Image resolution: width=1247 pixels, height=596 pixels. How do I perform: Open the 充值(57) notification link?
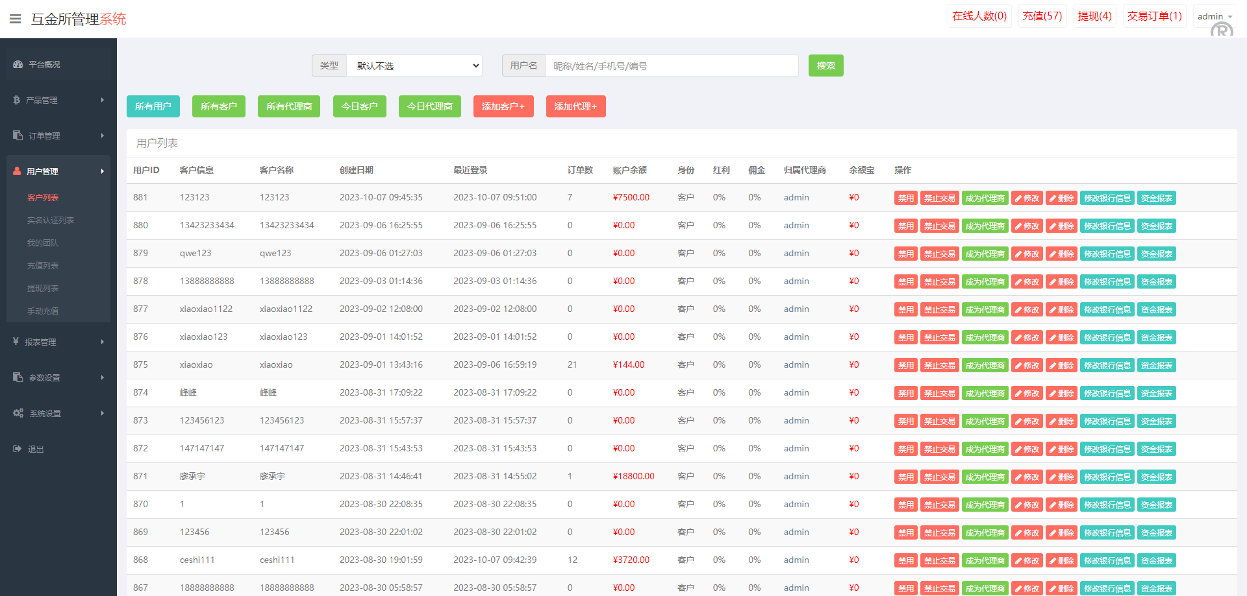click(1042, 16)
